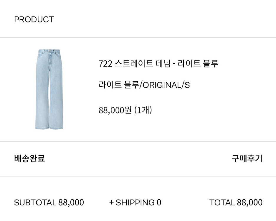Click the TOTAL label
This screenshot has width=276, height=221.
click(222, 202)
